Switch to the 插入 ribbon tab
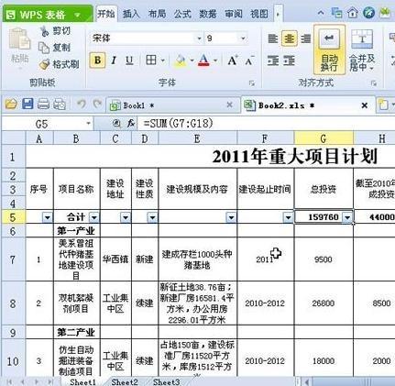 131,14
